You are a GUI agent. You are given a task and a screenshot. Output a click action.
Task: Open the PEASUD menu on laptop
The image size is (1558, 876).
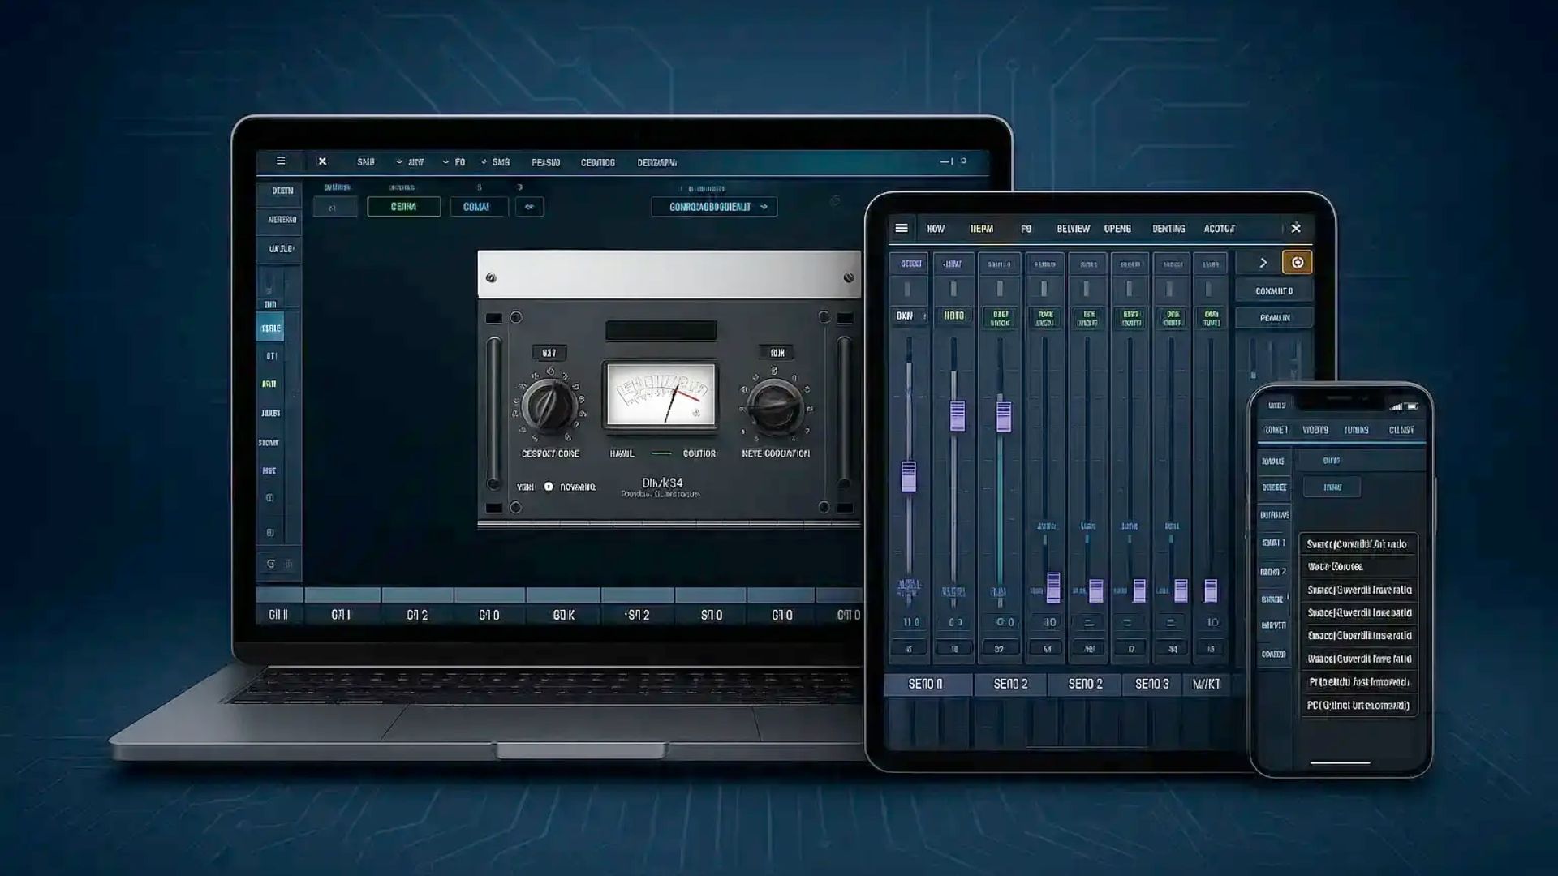(545, 162)
